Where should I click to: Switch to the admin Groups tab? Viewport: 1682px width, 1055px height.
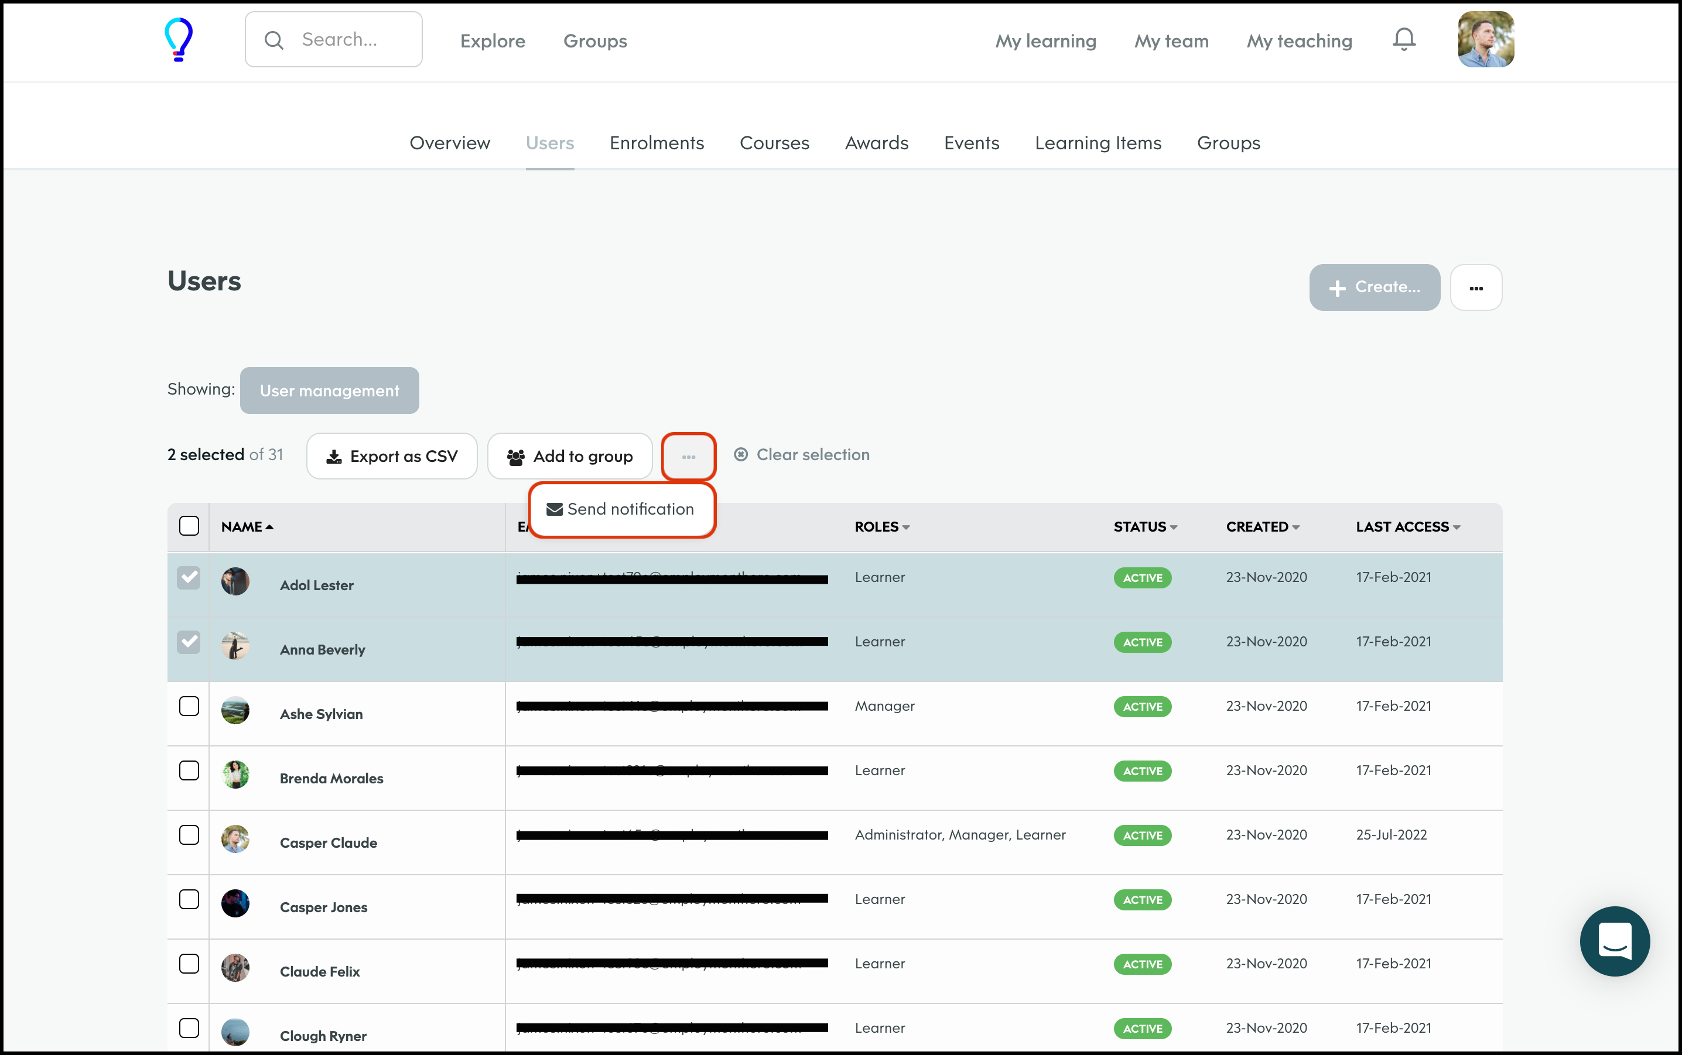coord(1228,143)
